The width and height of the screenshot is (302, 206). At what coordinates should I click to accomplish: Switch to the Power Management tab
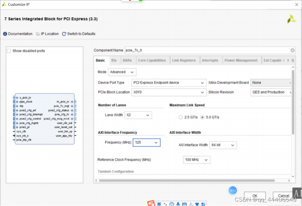[x=241, y=60]
